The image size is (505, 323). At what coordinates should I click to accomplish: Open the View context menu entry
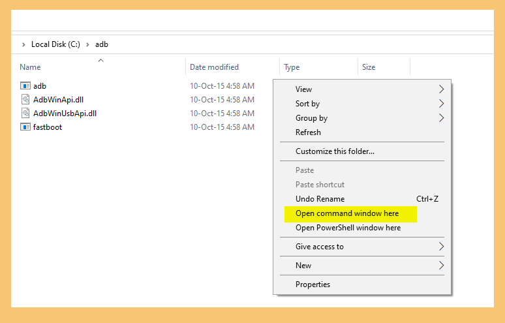(362, 89)
